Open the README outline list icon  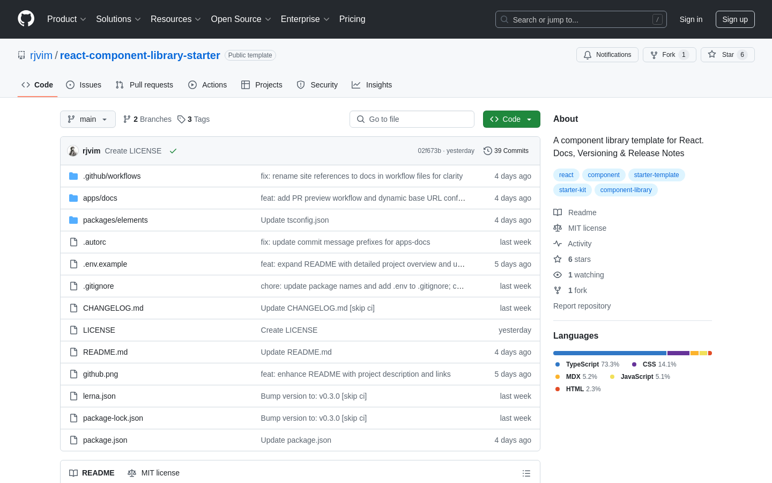(526, 473)
